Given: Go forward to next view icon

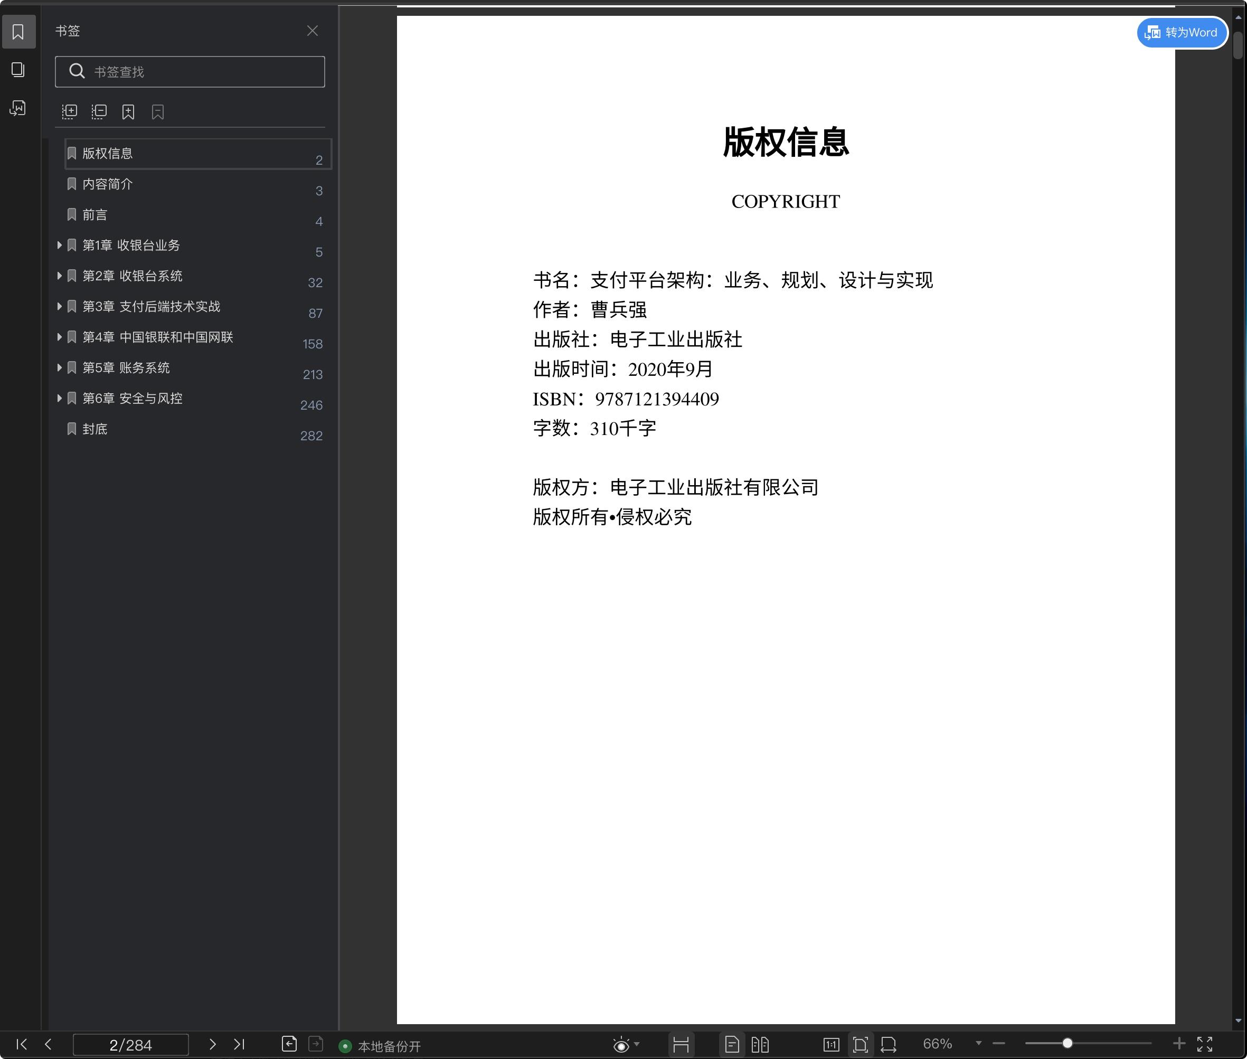Looking at the screenshot, I should (316, 1043).
